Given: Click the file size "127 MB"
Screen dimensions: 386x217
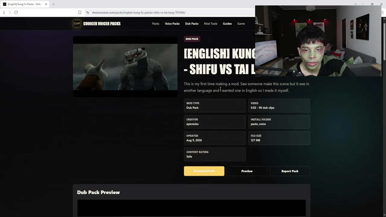Looking at the screenshot, I should click(x=255, y=140).
